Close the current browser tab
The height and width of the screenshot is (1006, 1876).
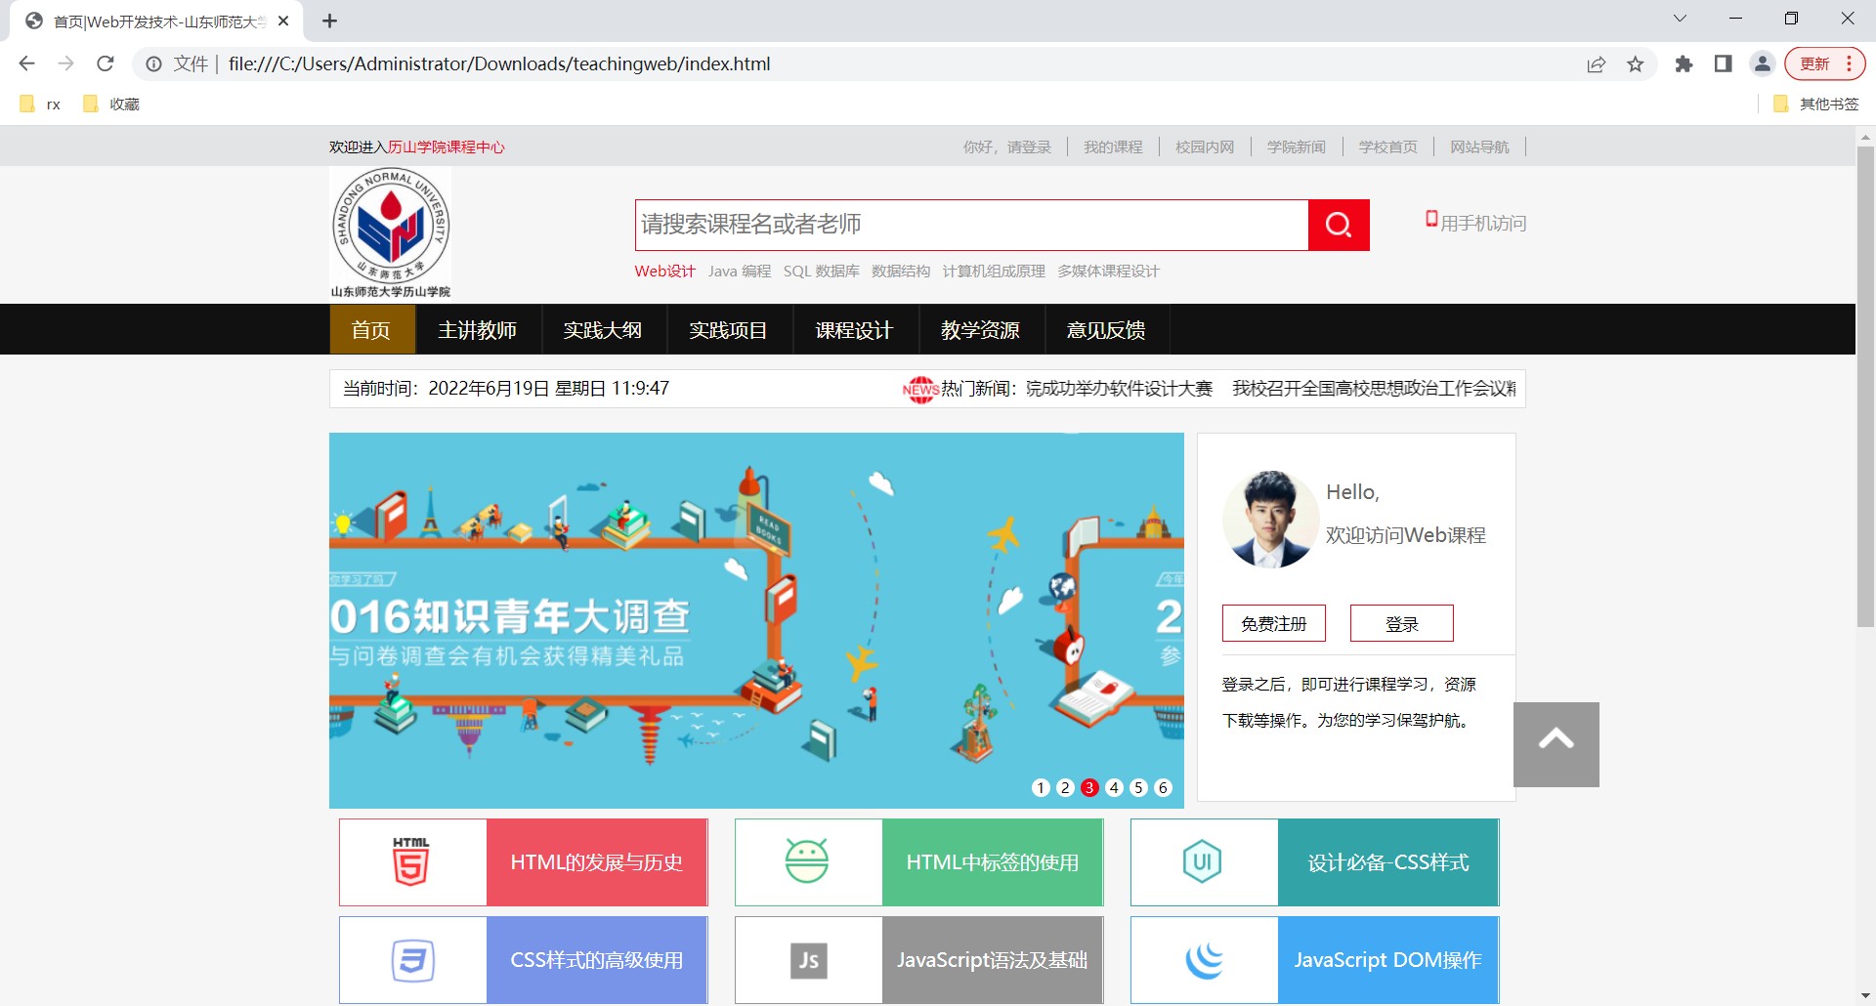283,21
